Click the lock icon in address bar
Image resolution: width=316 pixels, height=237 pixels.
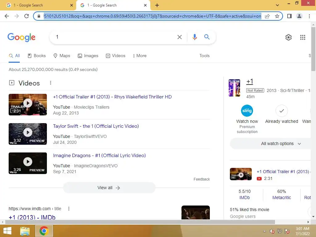click(x=39, y=16)
